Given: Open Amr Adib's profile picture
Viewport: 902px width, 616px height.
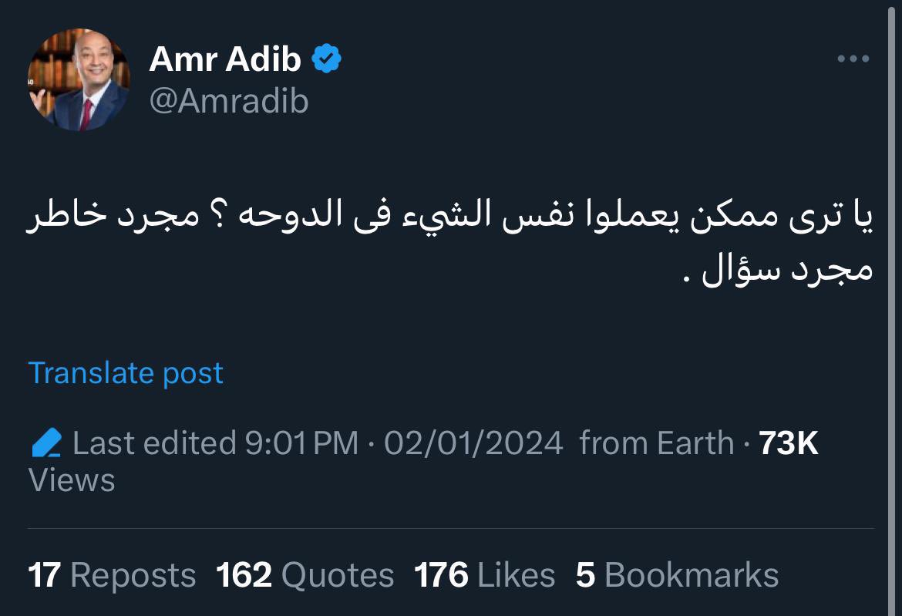Looking at the screenshot, I should 79,79.
